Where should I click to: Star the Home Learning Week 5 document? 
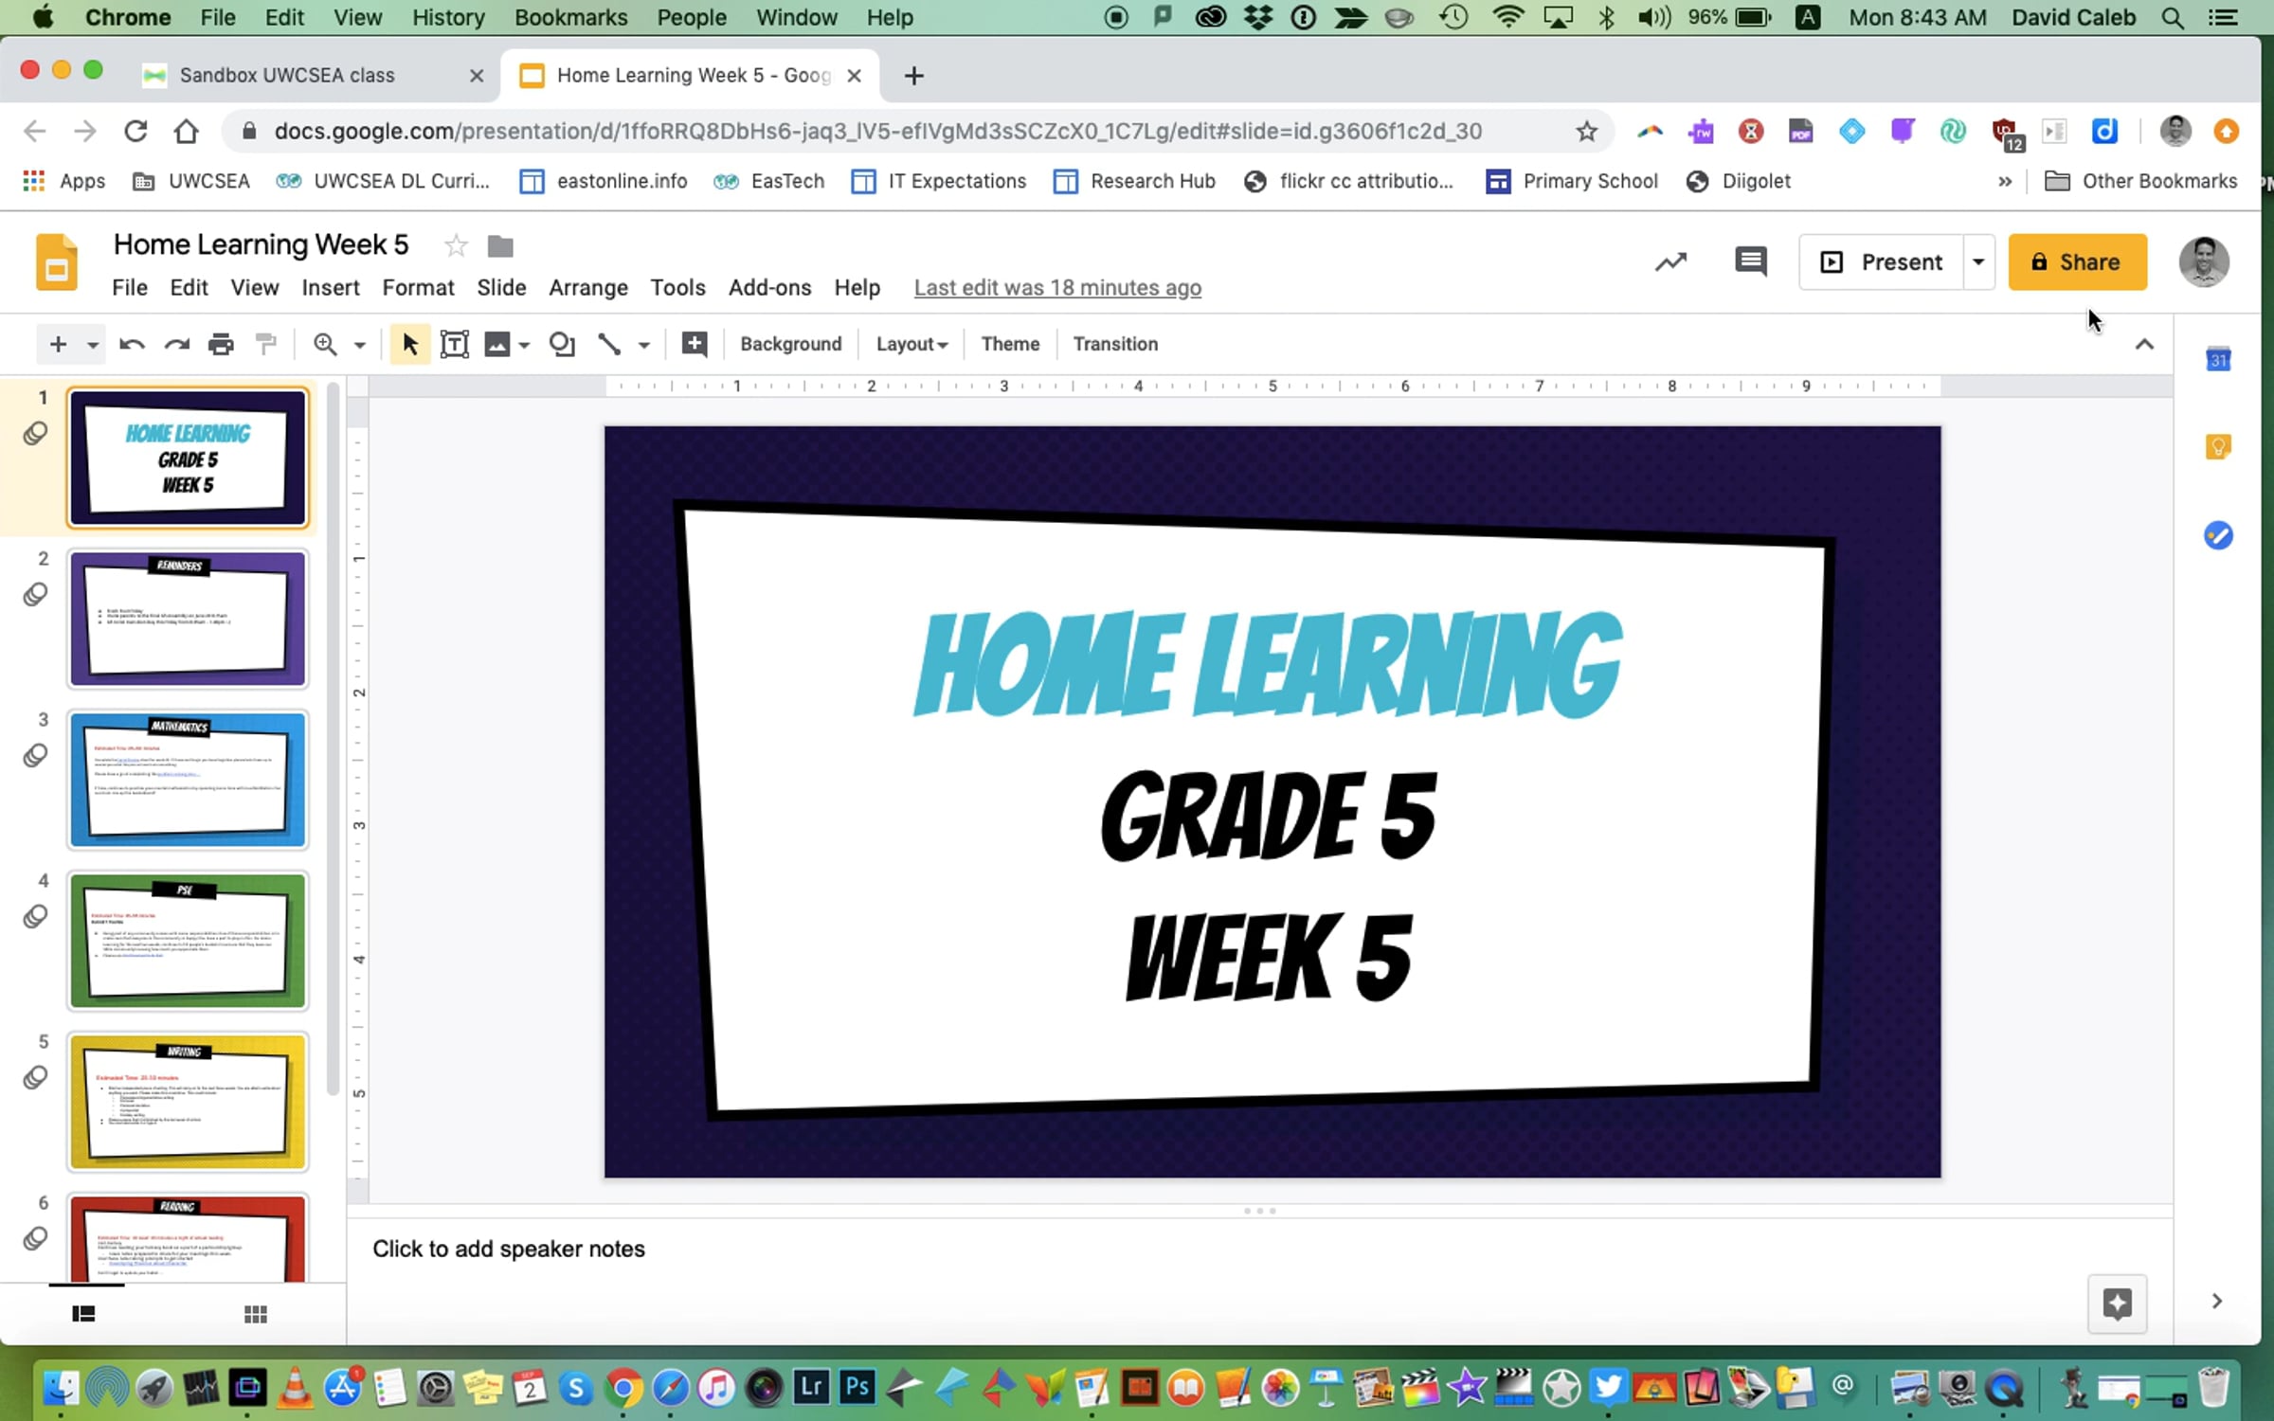click(456, 245)
